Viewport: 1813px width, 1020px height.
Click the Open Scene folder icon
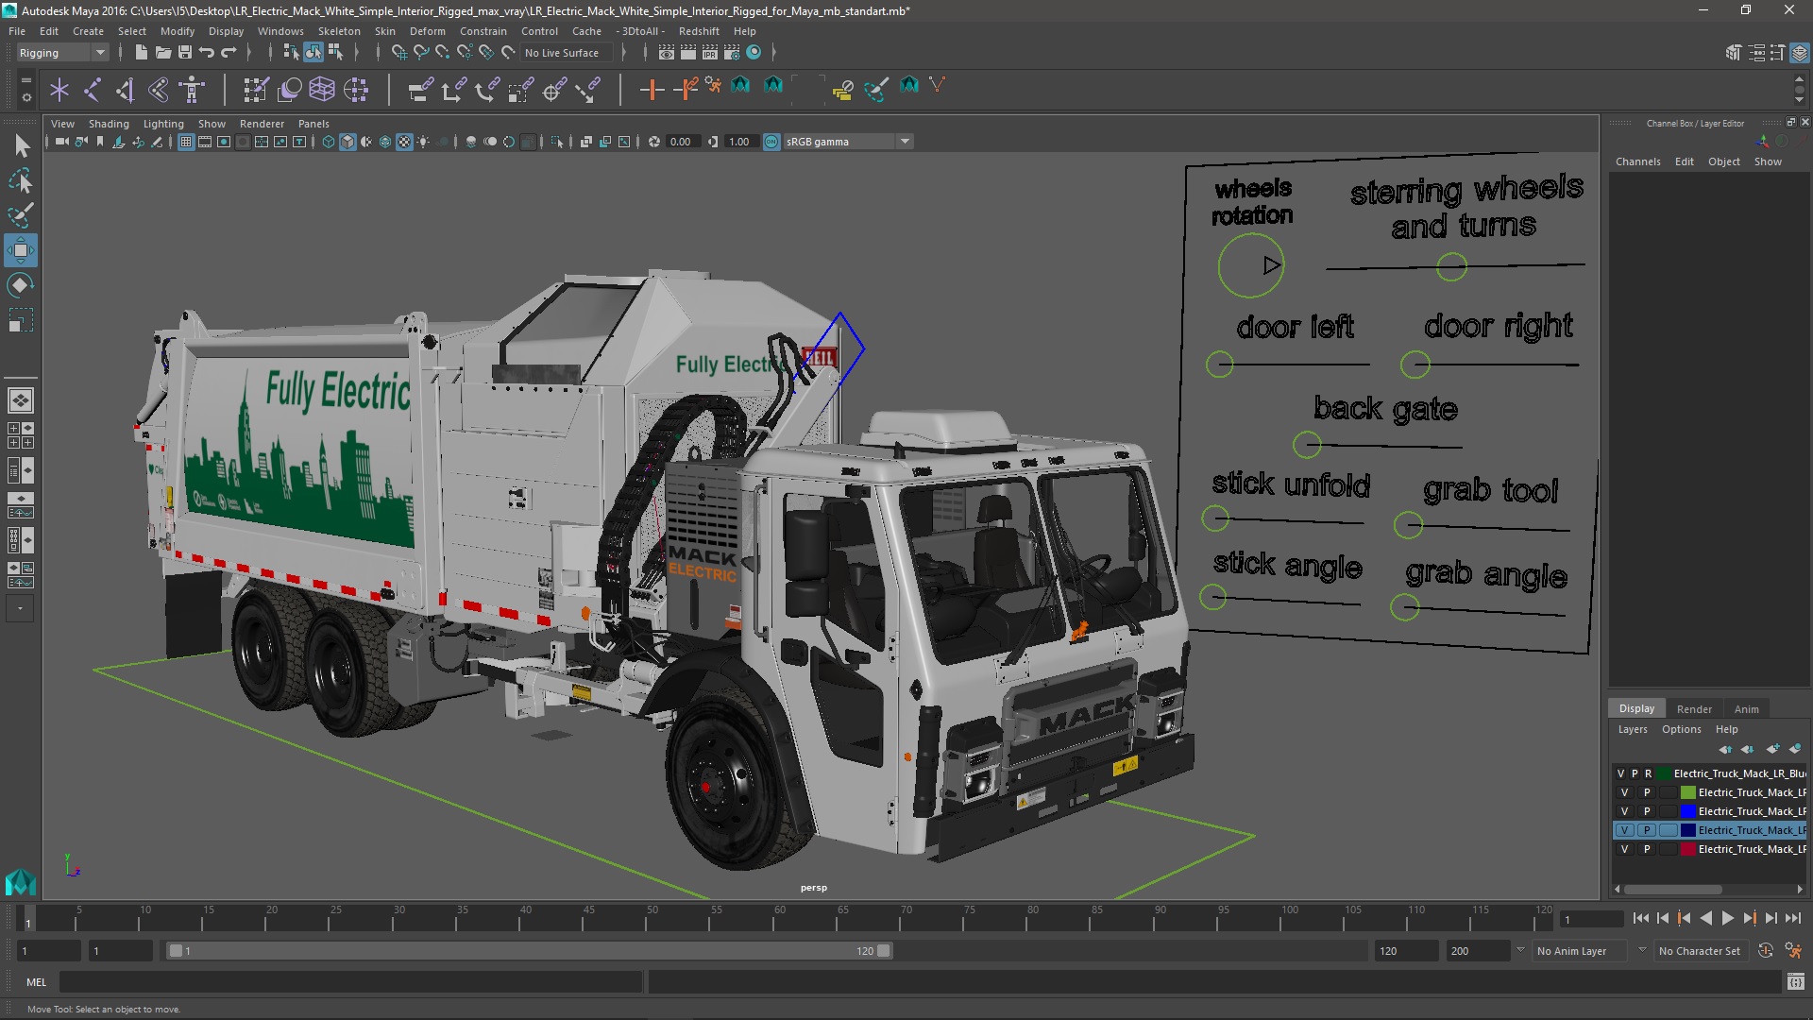[162, 53]
